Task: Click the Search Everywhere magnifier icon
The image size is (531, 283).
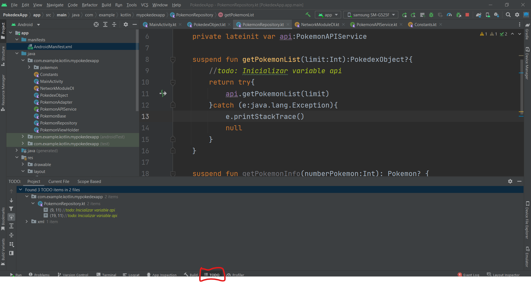Action: [508, 15]
